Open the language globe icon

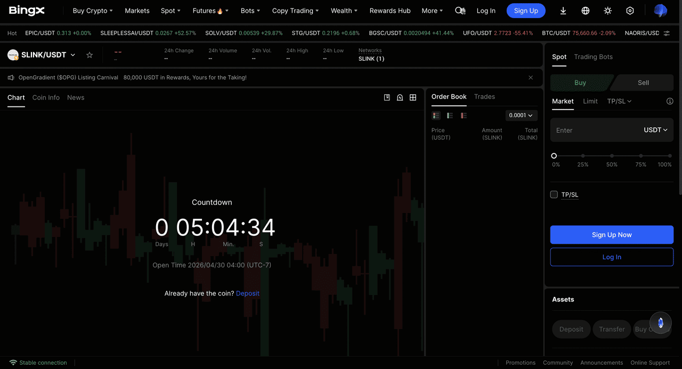point(586,11)
